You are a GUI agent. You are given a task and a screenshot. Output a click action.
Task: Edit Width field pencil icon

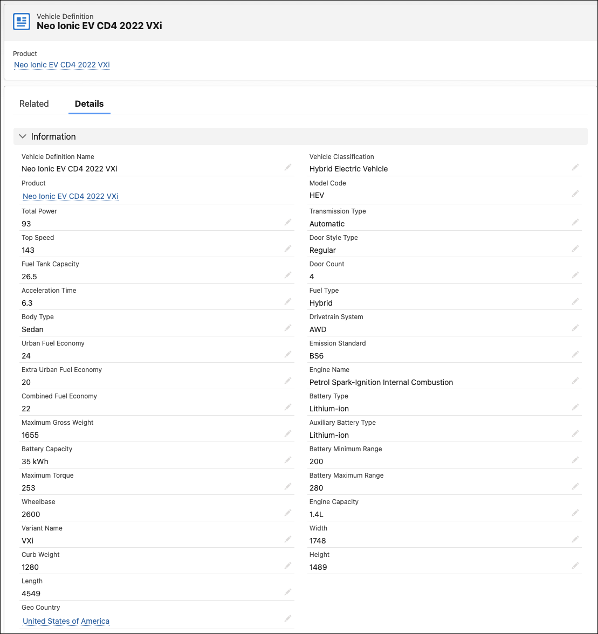pyautogui.click(x=575, y=539)
